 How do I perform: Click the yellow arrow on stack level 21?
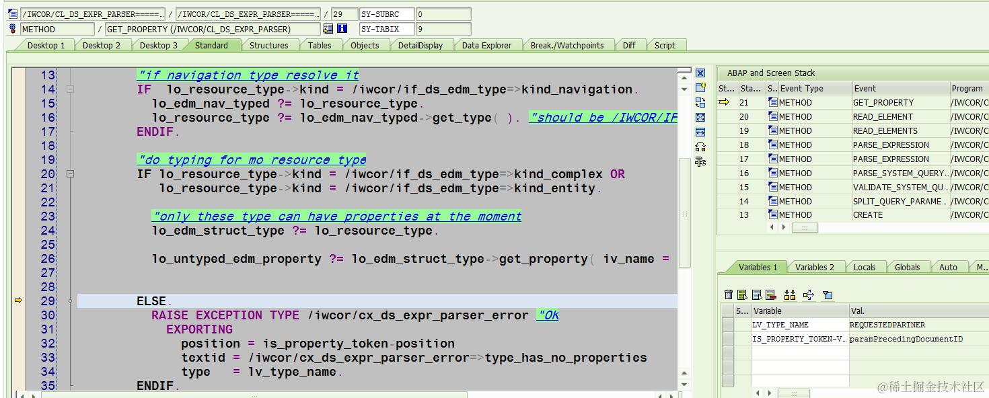(x=724, y=102)
